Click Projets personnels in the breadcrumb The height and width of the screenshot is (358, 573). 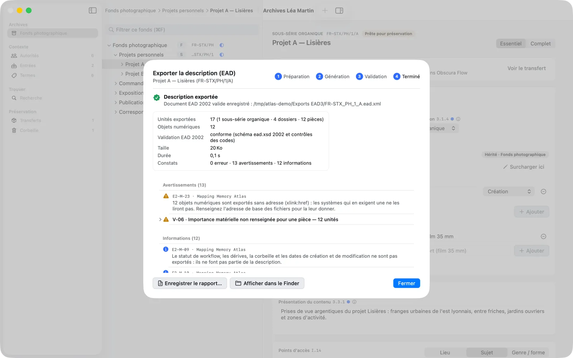pyautogui.click(x=183, y=11)
